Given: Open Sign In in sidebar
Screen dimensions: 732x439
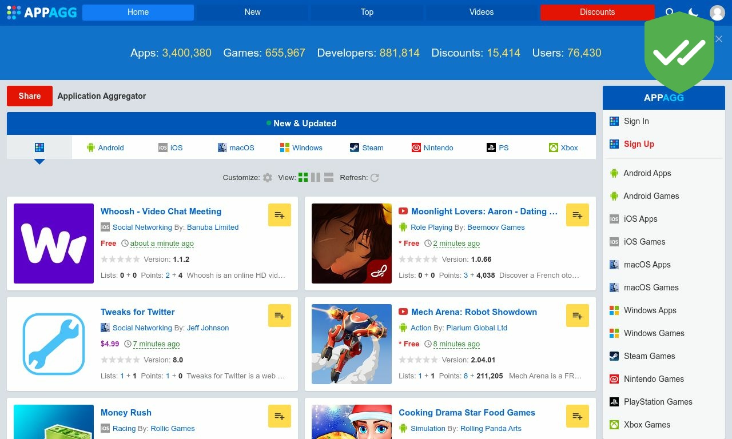Looking at the screenshot, I should pos(664,121).
